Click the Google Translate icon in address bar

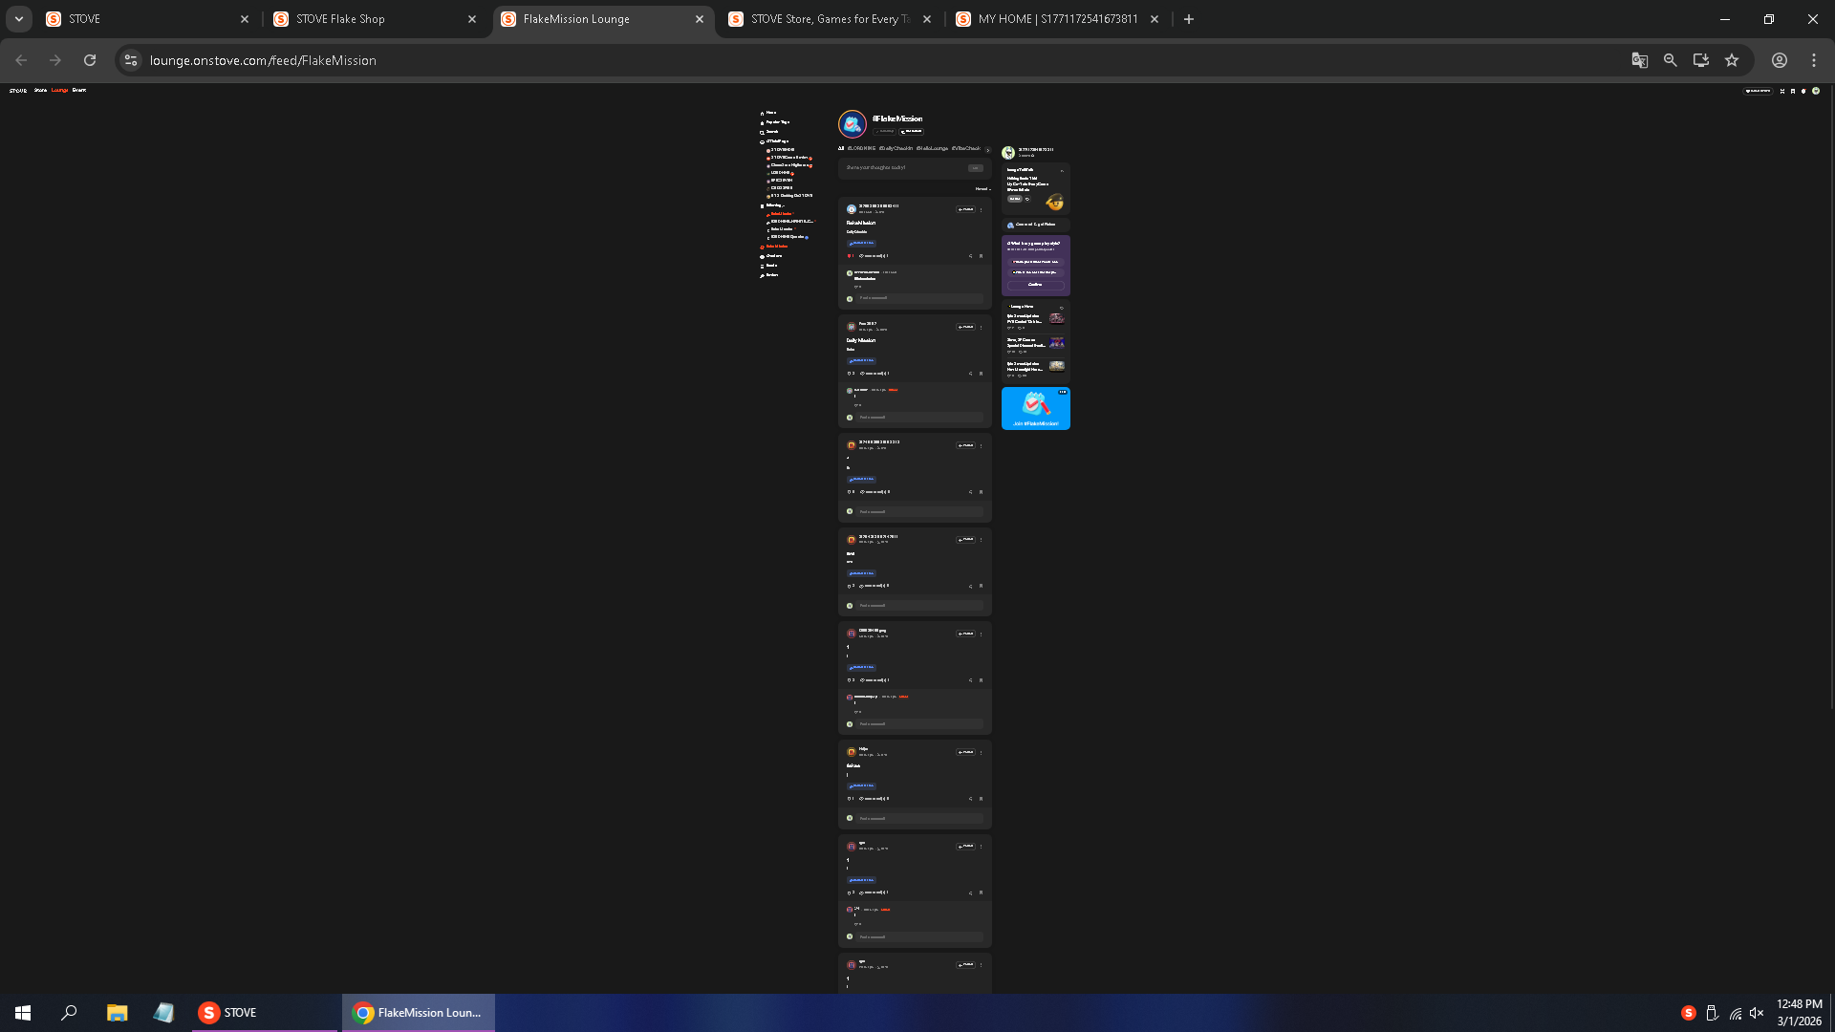point(1639,60)
